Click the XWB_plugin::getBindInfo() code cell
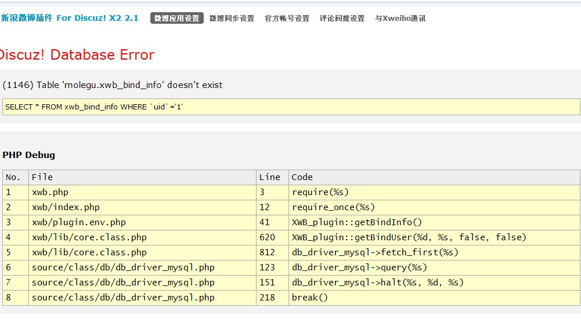 [x=434, y=222]
